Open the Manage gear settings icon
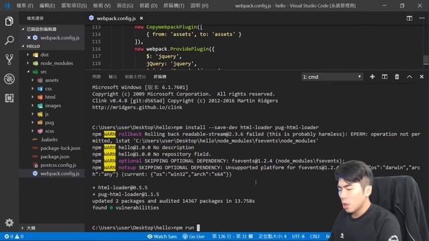The width and height of the screenshot is (429, 241). (9, 222)
